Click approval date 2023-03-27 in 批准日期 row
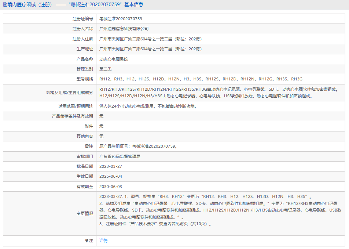Image resolution: width=349 pixels, height=249 pixels. 111,166
